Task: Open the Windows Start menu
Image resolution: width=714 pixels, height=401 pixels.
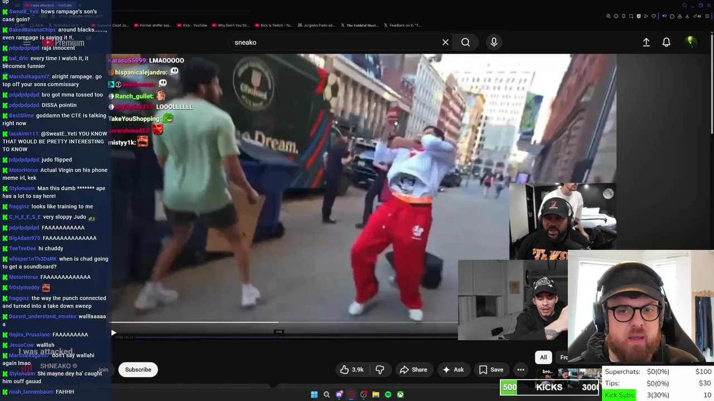Action: [x=314, y=395]
